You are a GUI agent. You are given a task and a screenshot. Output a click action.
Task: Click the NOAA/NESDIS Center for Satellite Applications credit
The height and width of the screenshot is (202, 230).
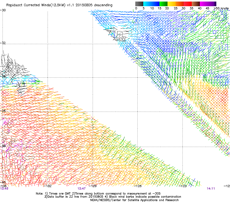pos(134,200)
